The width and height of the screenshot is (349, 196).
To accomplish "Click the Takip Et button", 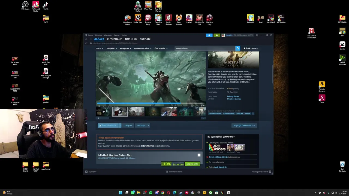I will [x=128, y=125].
